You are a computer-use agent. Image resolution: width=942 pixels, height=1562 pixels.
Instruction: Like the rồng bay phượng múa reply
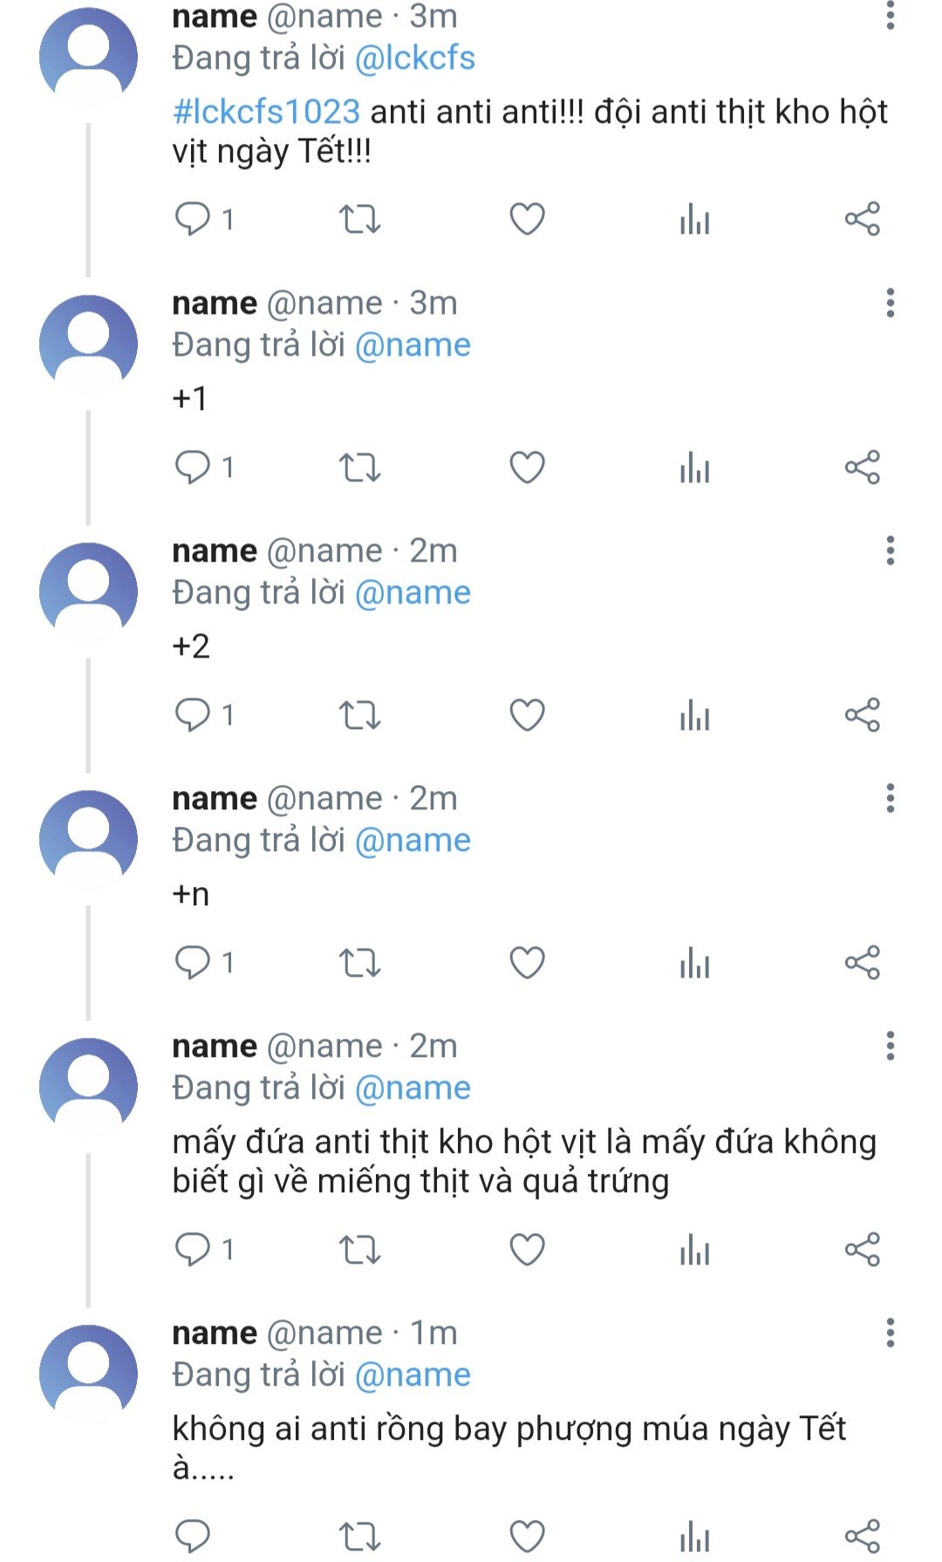click(x=527, y=1535)
